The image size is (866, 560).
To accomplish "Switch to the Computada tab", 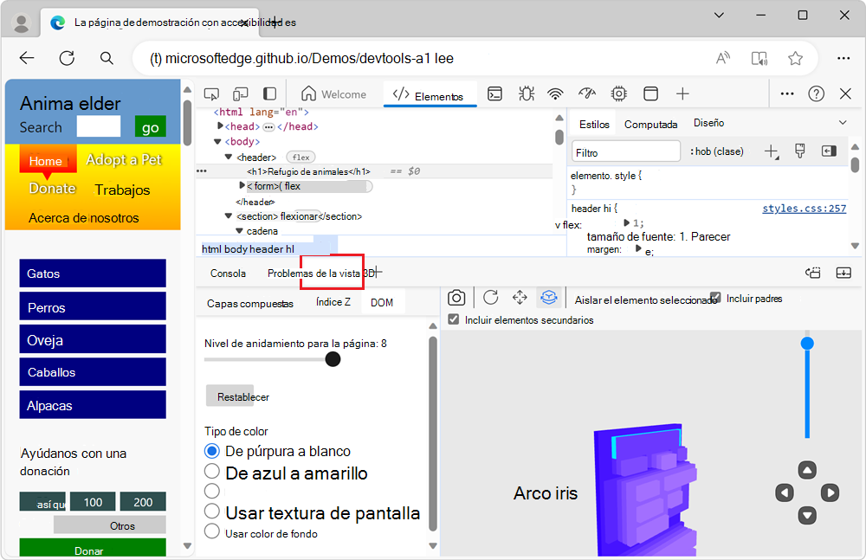I will [650, 124].
